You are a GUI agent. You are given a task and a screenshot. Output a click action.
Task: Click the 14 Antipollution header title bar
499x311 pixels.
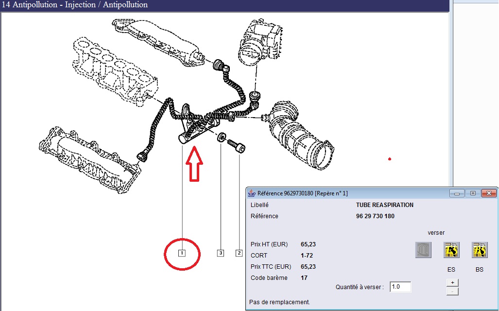[x=75, y=5]
